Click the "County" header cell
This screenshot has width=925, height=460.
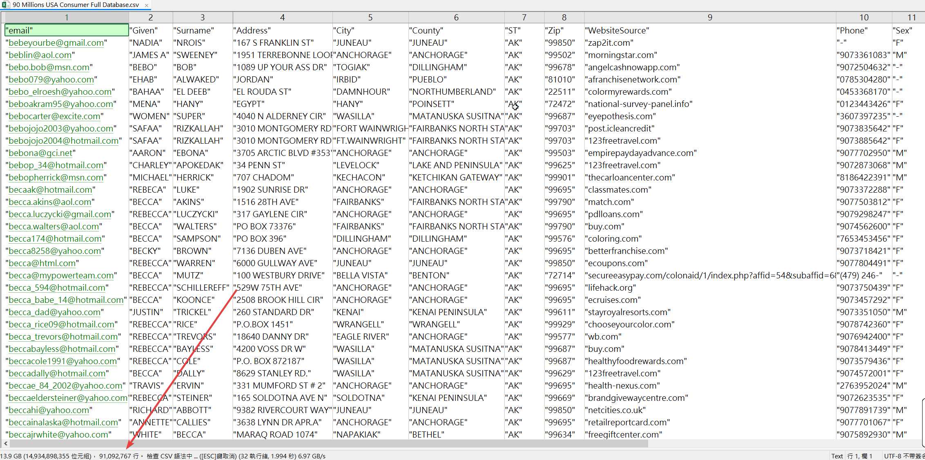pyautogui.click(x=456, y=31)
